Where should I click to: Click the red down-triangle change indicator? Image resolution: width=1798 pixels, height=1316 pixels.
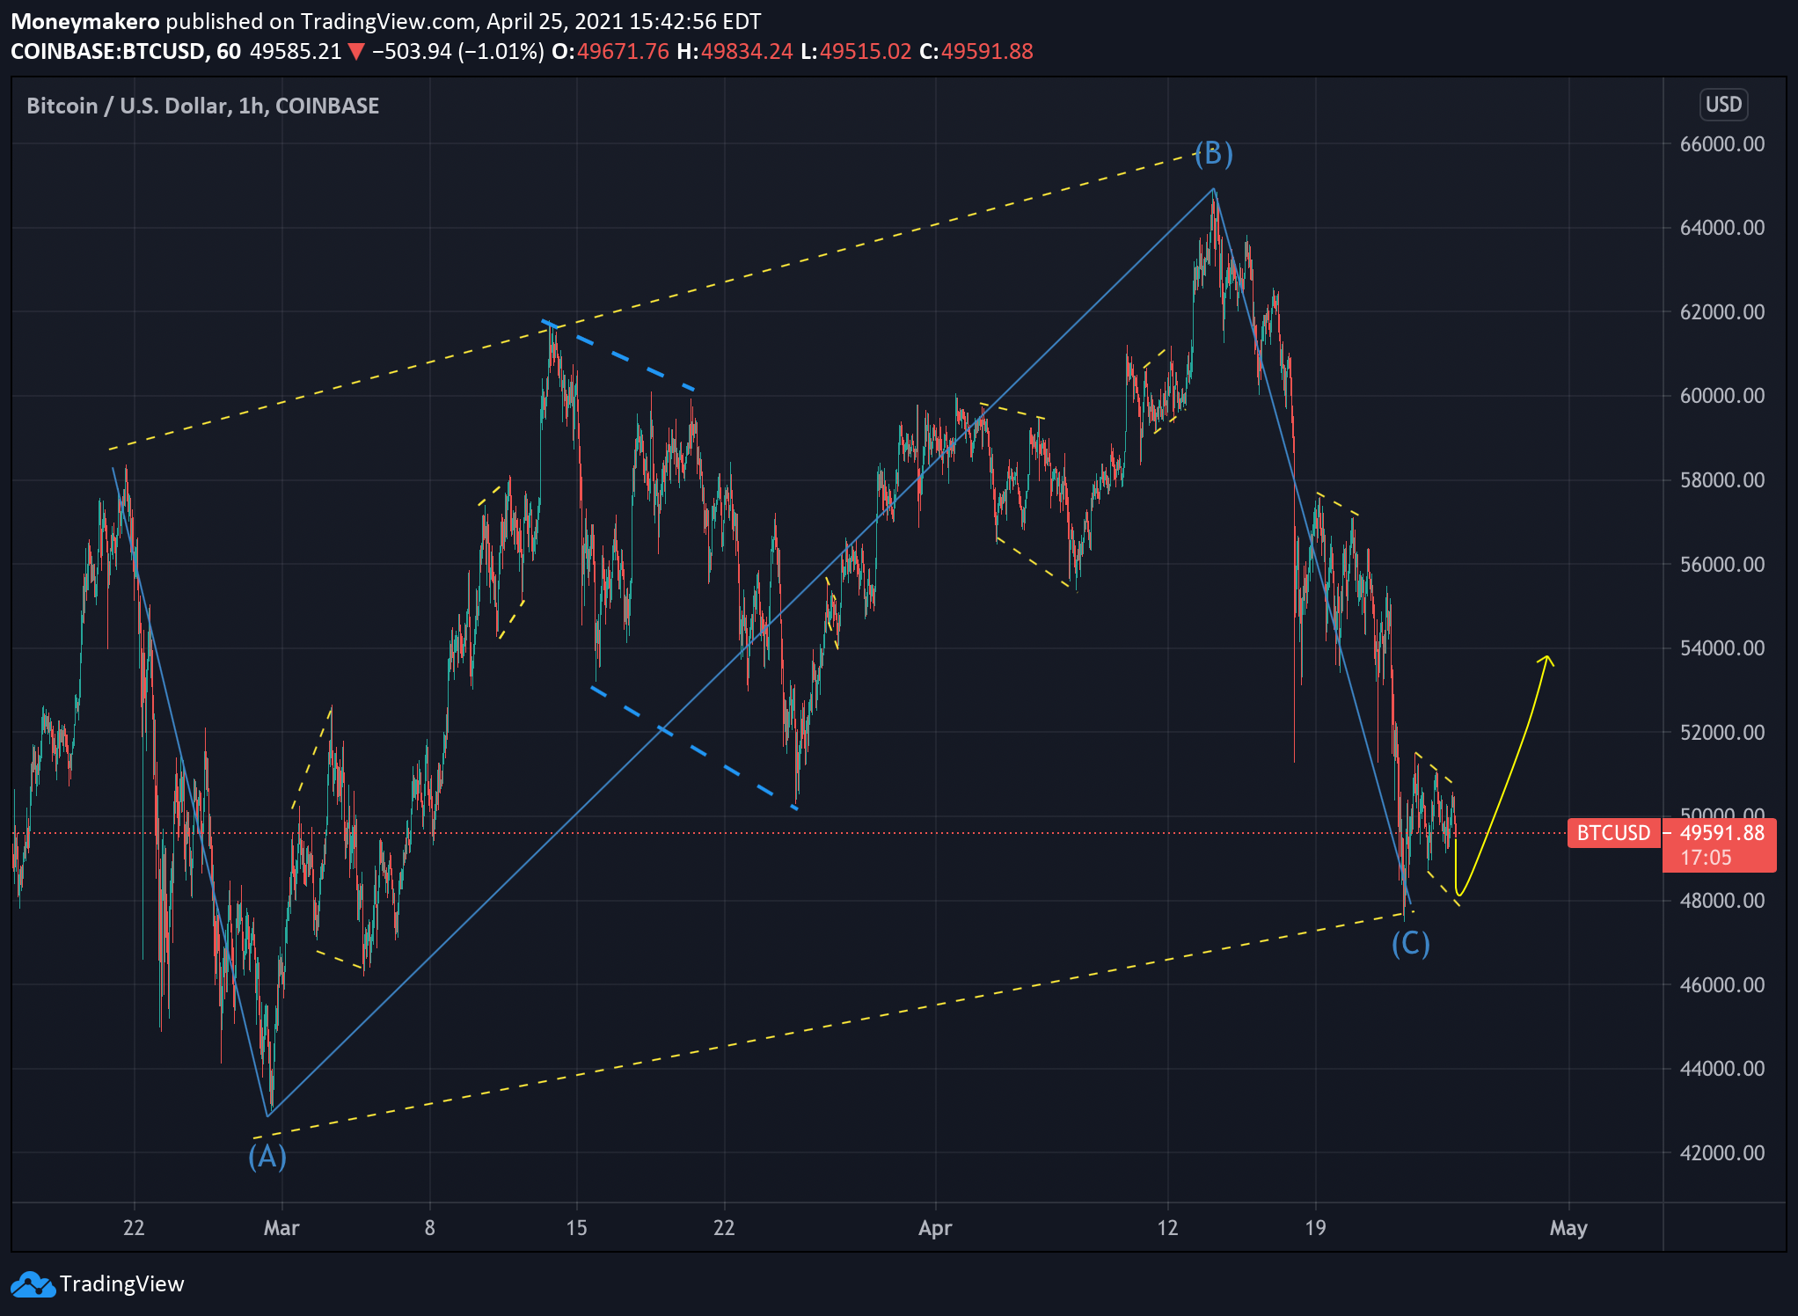(356, 52)
